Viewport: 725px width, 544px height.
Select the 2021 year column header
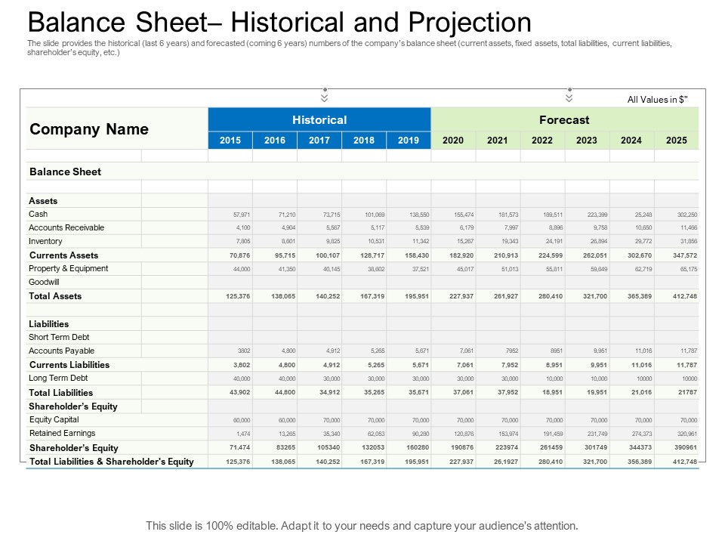click(x=498, y=141)
